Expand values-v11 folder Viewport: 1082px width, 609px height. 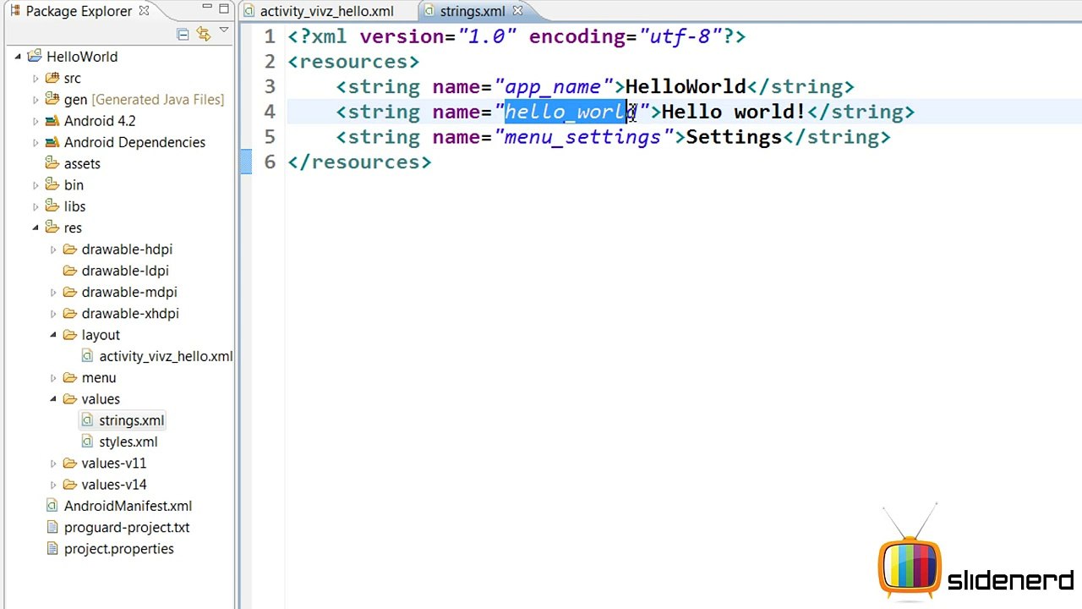pyautogui.click(x=53, y=464)
